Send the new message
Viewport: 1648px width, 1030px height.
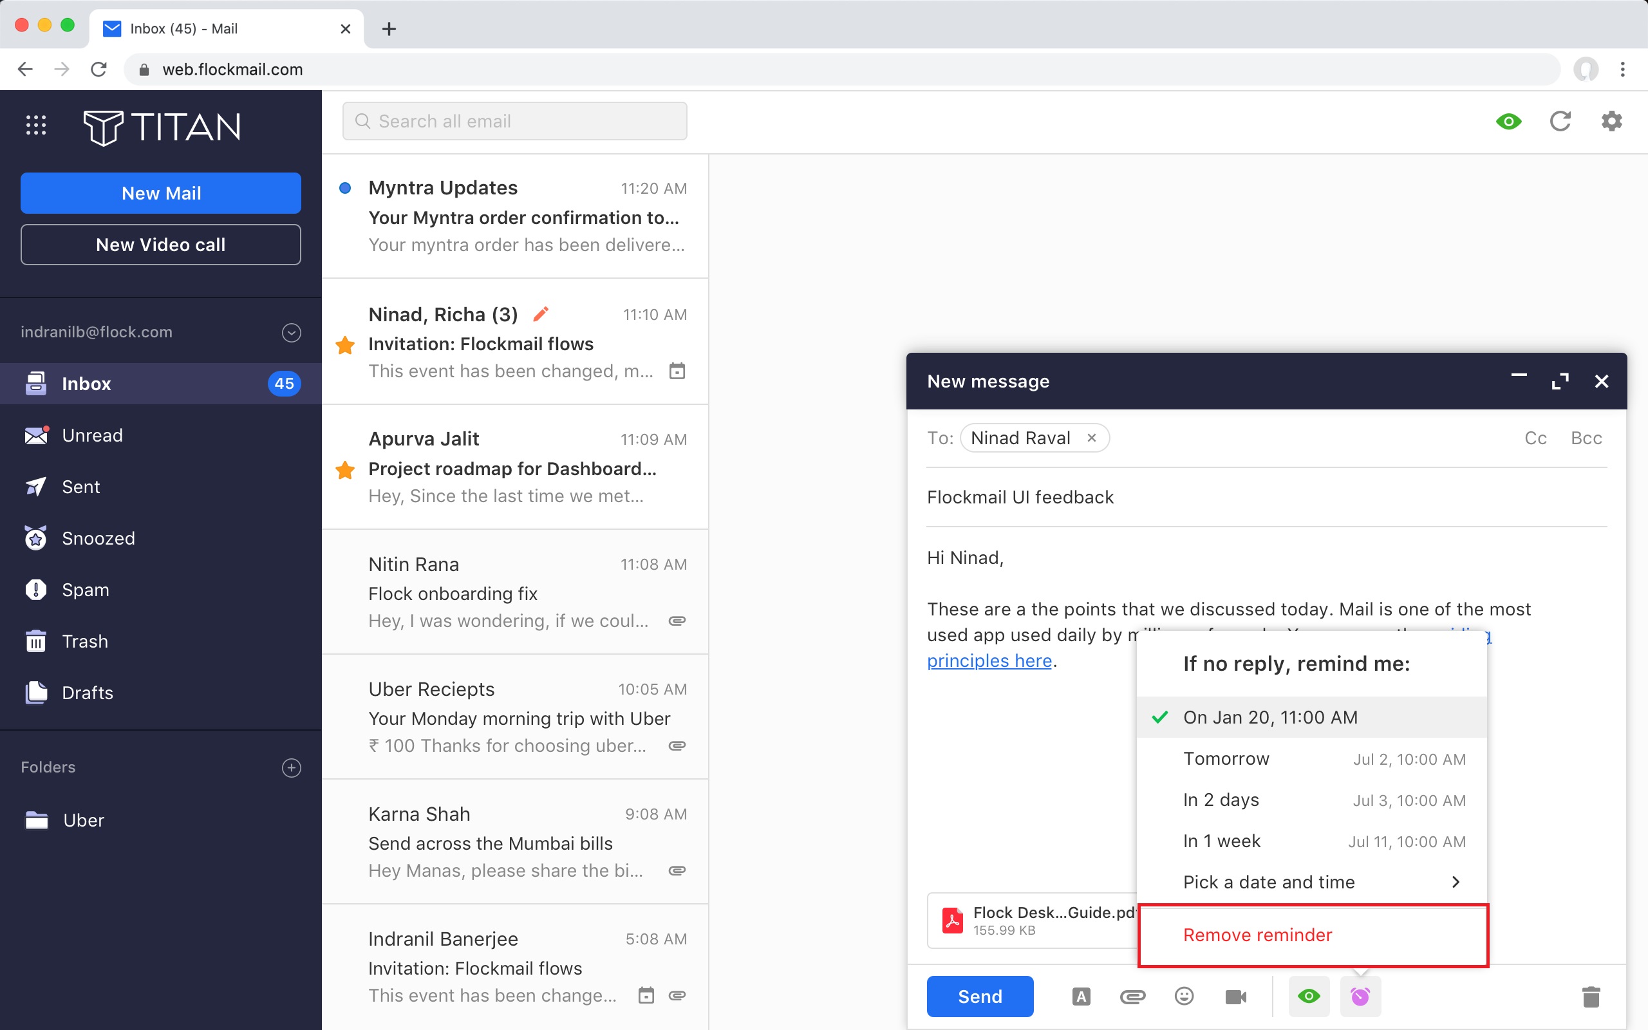click(980, 997)
